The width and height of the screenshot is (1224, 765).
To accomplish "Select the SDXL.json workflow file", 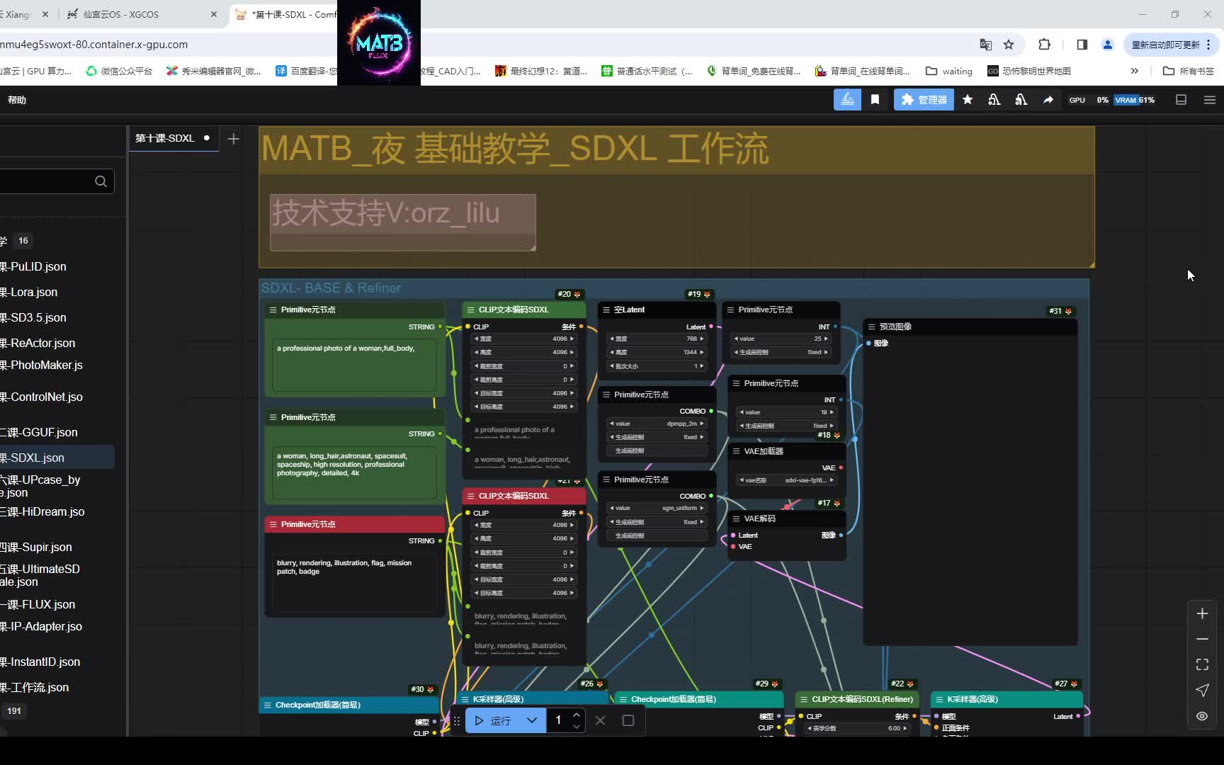I will pyautogui.click(x=57, y=458).
